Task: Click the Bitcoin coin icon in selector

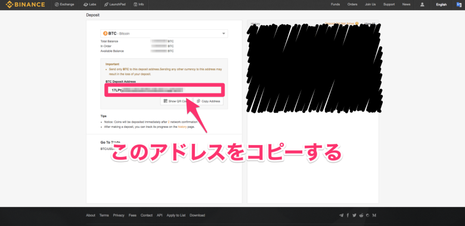Action: [x=105, y=33]
